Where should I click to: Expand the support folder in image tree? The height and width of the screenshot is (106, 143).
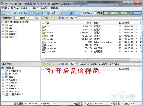coord(3,34)
